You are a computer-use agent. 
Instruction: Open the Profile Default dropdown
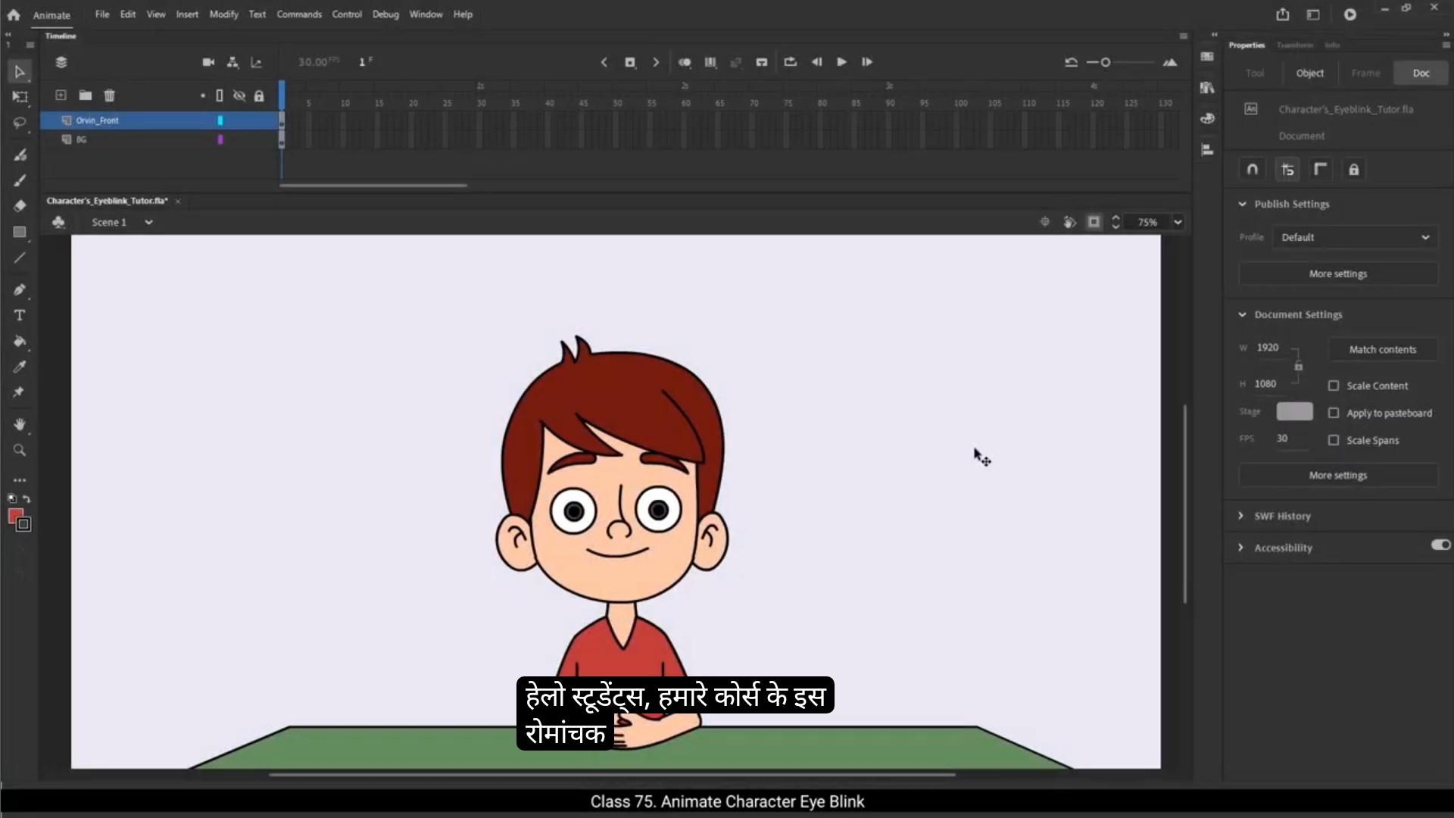1354,237
